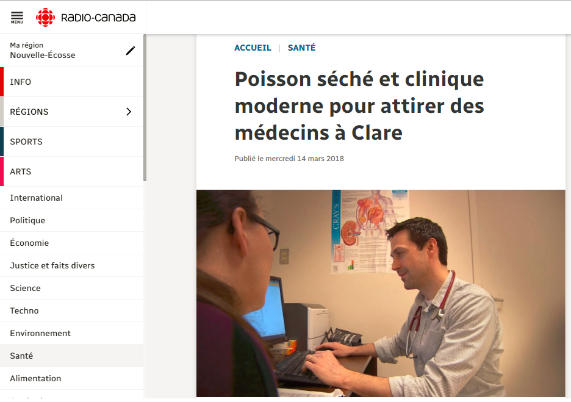The image size is (571, 402).
Task: Click the sidebar menu scrollbar
Action: (x=145, y=108)
